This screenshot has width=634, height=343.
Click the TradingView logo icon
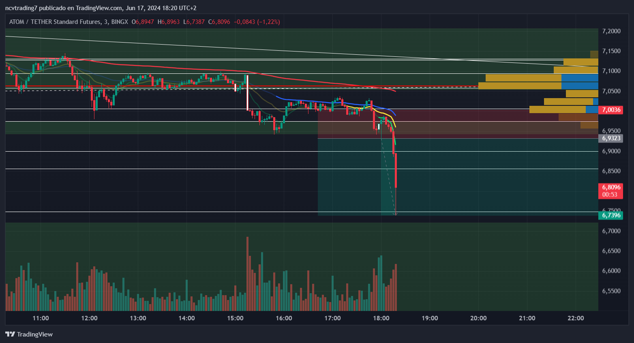coord(10,334)
